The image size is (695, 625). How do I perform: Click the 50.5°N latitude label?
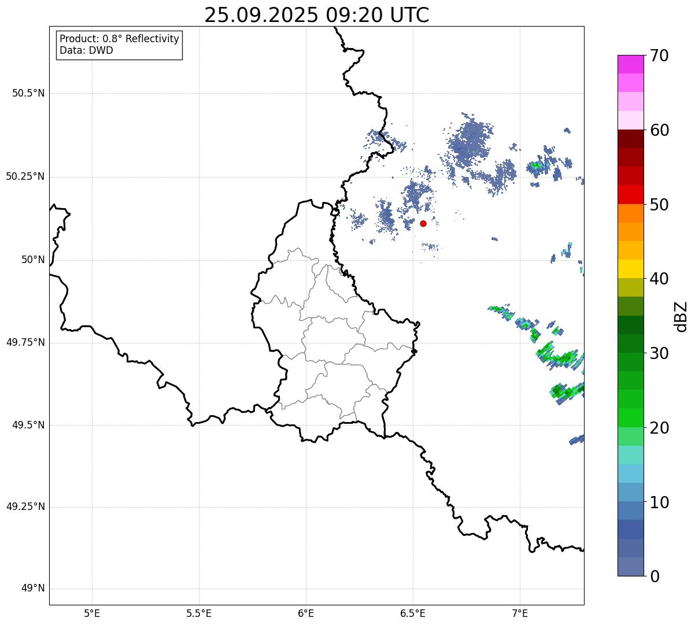[x=28, y=93]
